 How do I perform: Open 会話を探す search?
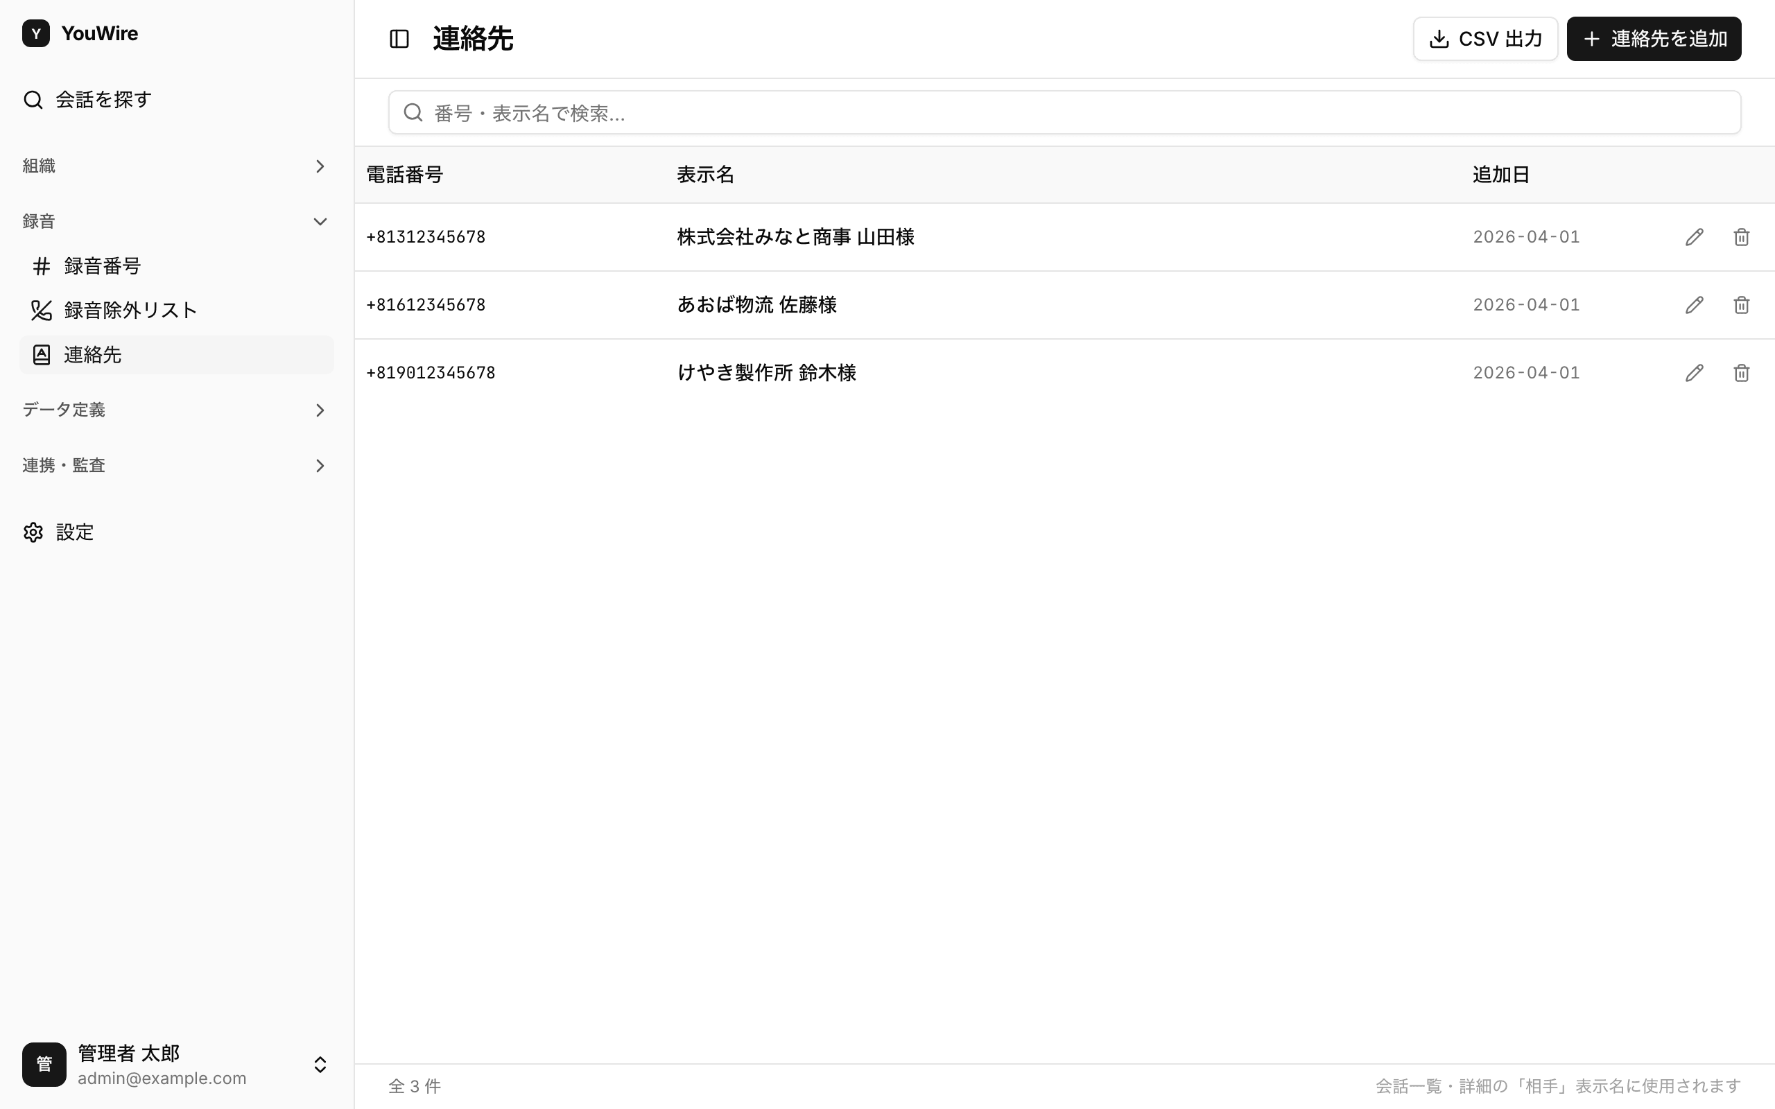[x=176, y=100]
